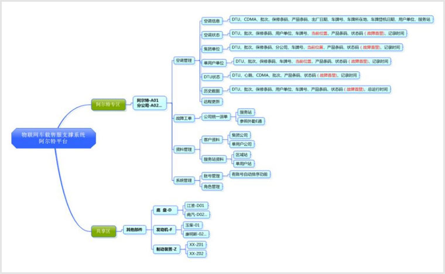This screenshot has height=274, width=445.
Task: Select the 资料管理 branch node
Action: tap(184, 150)
